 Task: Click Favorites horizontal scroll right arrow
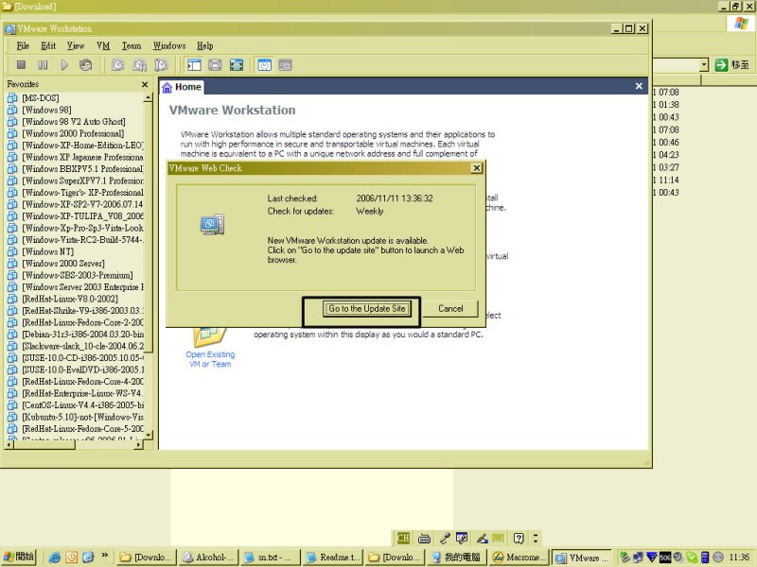point(139,445)
